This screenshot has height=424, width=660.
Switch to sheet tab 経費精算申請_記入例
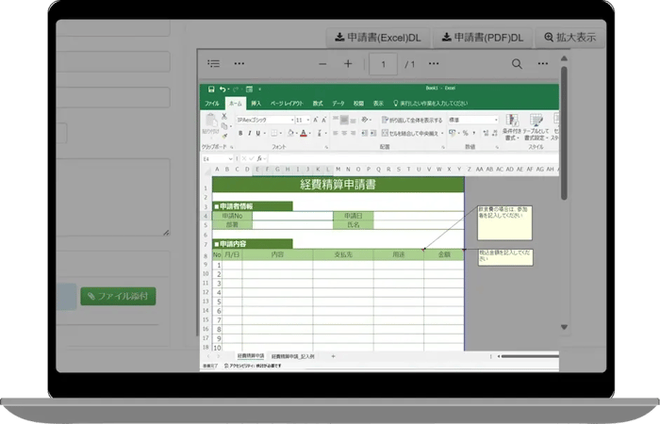coord(293,356)
